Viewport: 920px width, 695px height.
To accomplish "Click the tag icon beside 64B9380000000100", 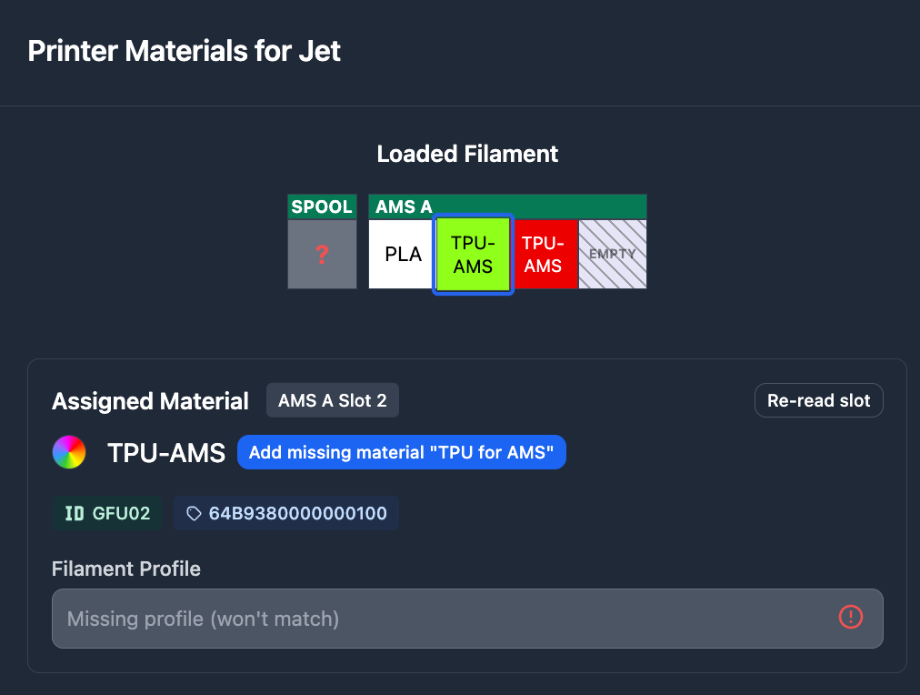I will point(194,513).
